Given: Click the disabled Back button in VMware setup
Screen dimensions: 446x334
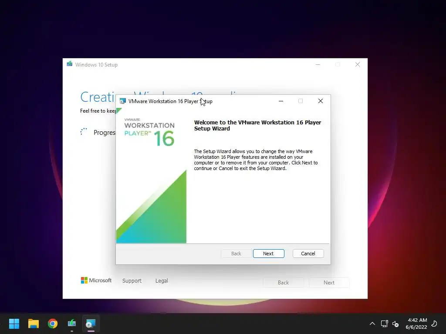Looking at the screenshot, I should [x=236, y=254].
